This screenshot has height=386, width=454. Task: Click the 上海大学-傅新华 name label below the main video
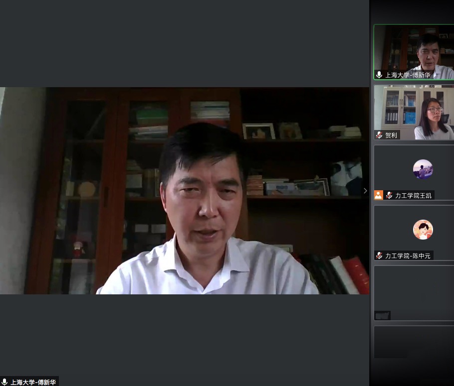coord(34,382)
